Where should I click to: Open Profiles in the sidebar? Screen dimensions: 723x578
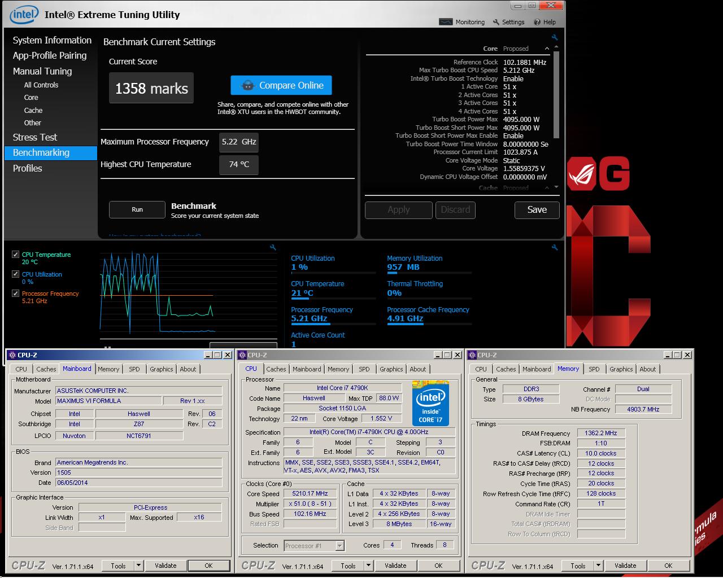pyautogui.click(x=28, y=169)
